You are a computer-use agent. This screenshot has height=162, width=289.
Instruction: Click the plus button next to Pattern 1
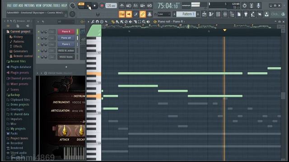198,14
